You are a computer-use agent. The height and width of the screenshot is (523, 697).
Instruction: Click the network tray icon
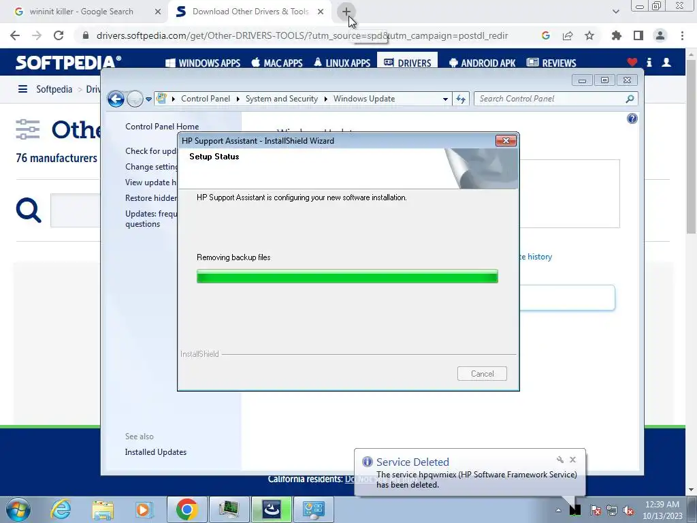click(x=612, y=510)
